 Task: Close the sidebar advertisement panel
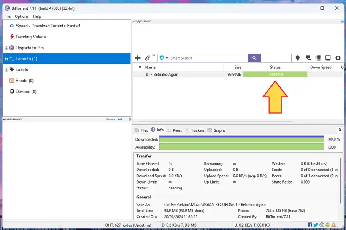click(130, 119)
